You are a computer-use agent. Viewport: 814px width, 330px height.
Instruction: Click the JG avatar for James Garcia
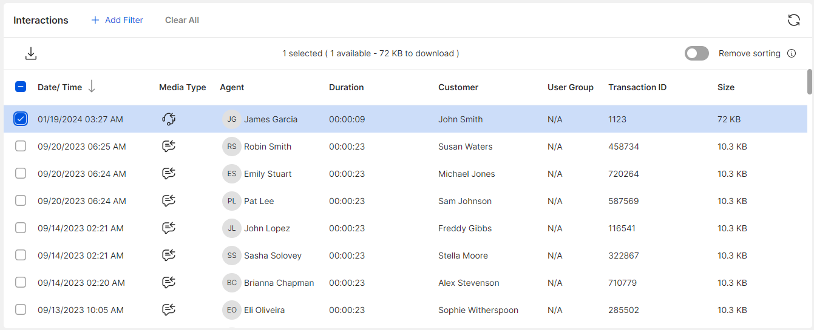point(232,119)
